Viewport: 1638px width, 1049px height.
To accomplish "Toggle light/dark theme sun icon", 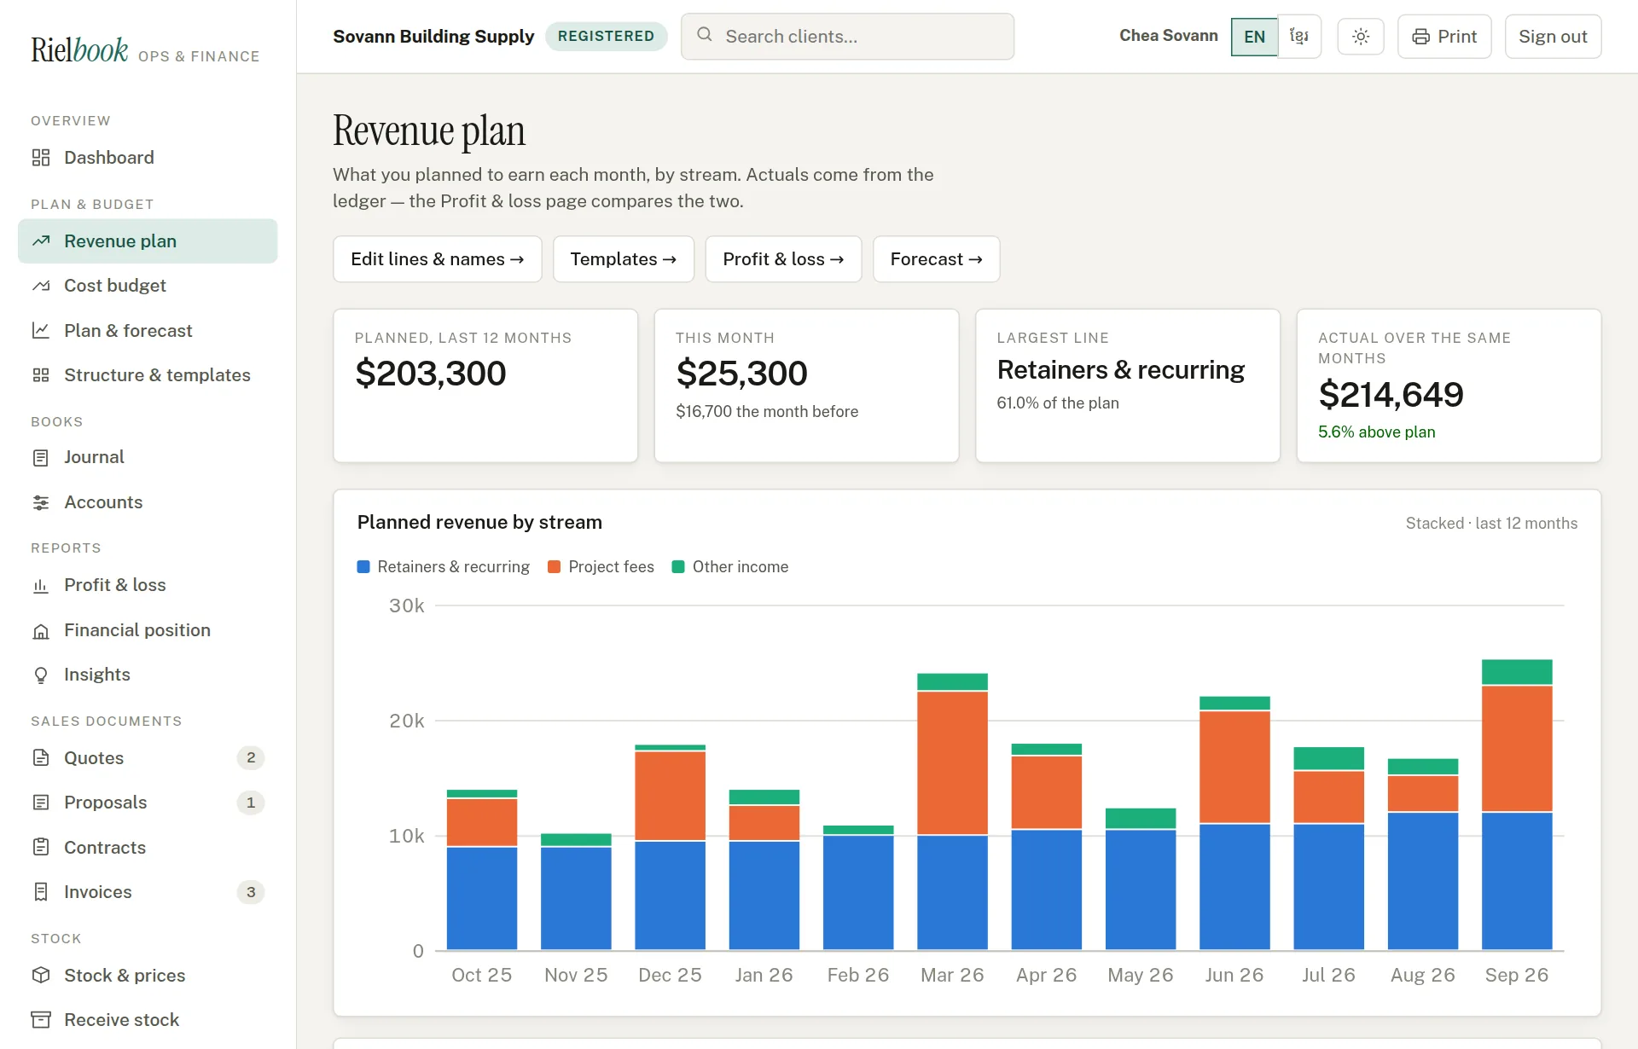I will 1361,37.
